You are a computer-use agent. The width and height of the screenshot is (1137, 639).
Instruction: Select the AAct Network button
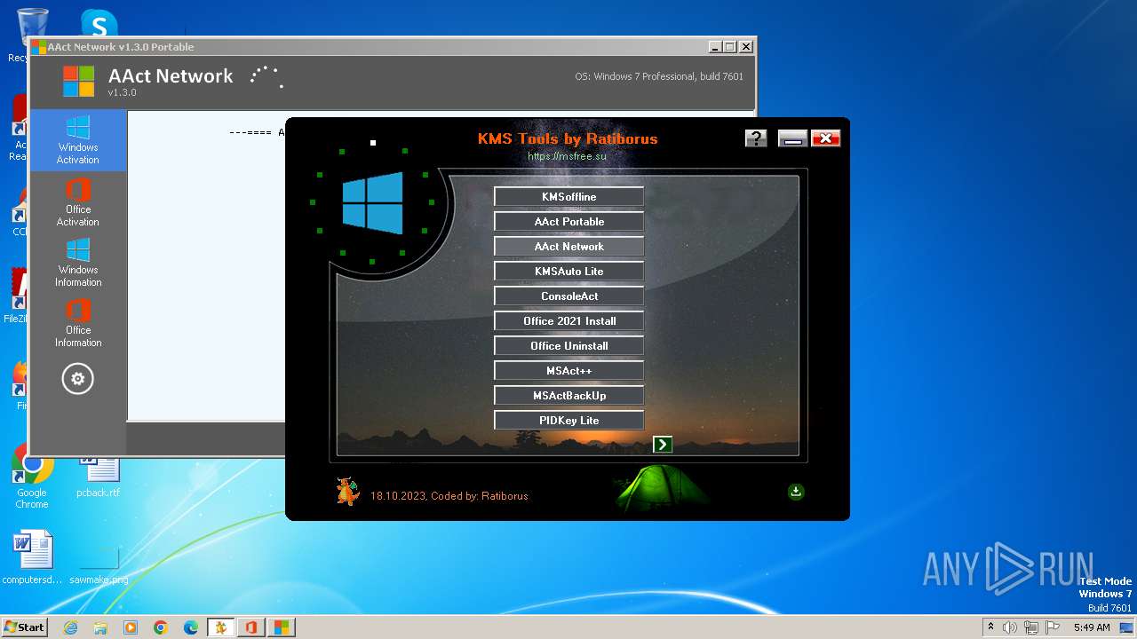[x=568, y=247]
